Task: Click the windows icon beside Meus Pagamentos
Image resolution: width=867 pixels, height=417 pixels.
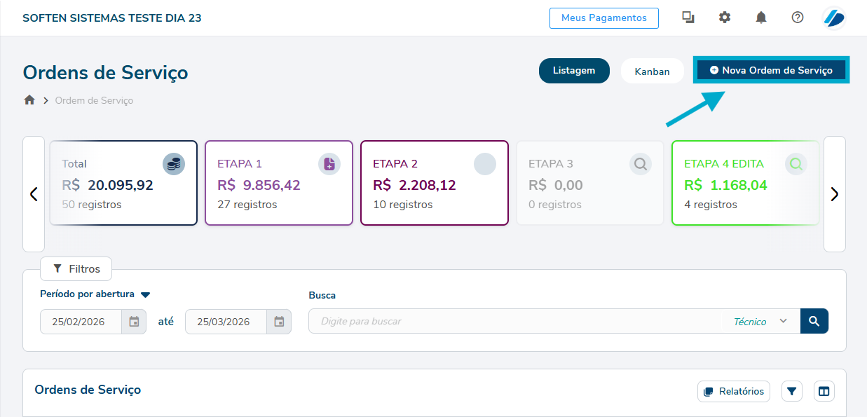Action: pyautogui.click(x=688, y=18)
